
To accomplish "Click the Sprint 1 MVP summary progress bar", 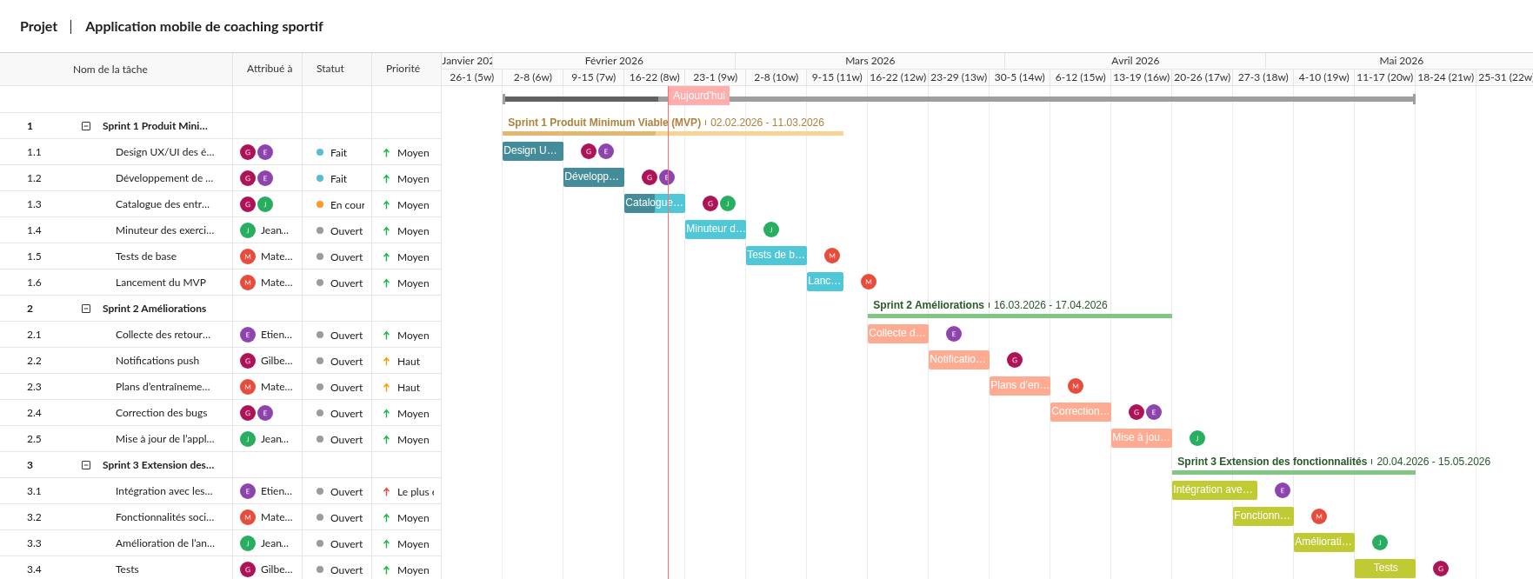I will pos(672,133).
